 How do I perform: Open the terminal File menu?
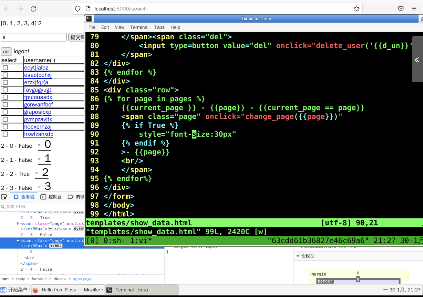pos(92,27)
